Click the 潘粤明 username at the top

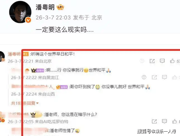point(45,7)
